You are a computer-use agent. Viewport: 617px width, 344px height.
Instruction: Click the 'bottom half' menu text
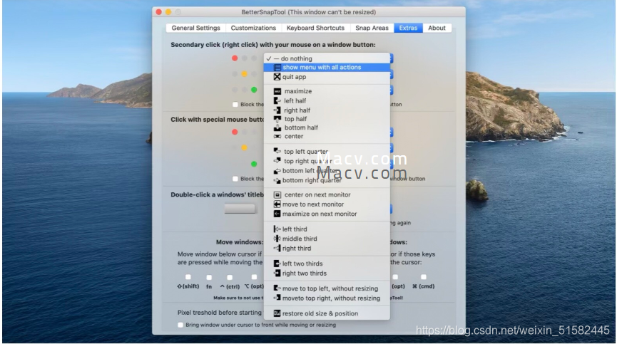tap(301, 127)
